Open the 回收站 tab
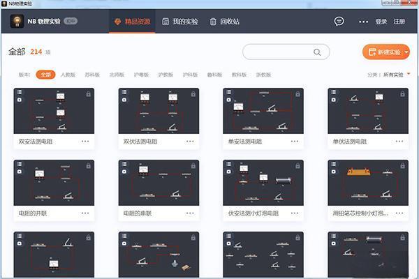This screenshot has width=419, height=279. click(225, 22)
